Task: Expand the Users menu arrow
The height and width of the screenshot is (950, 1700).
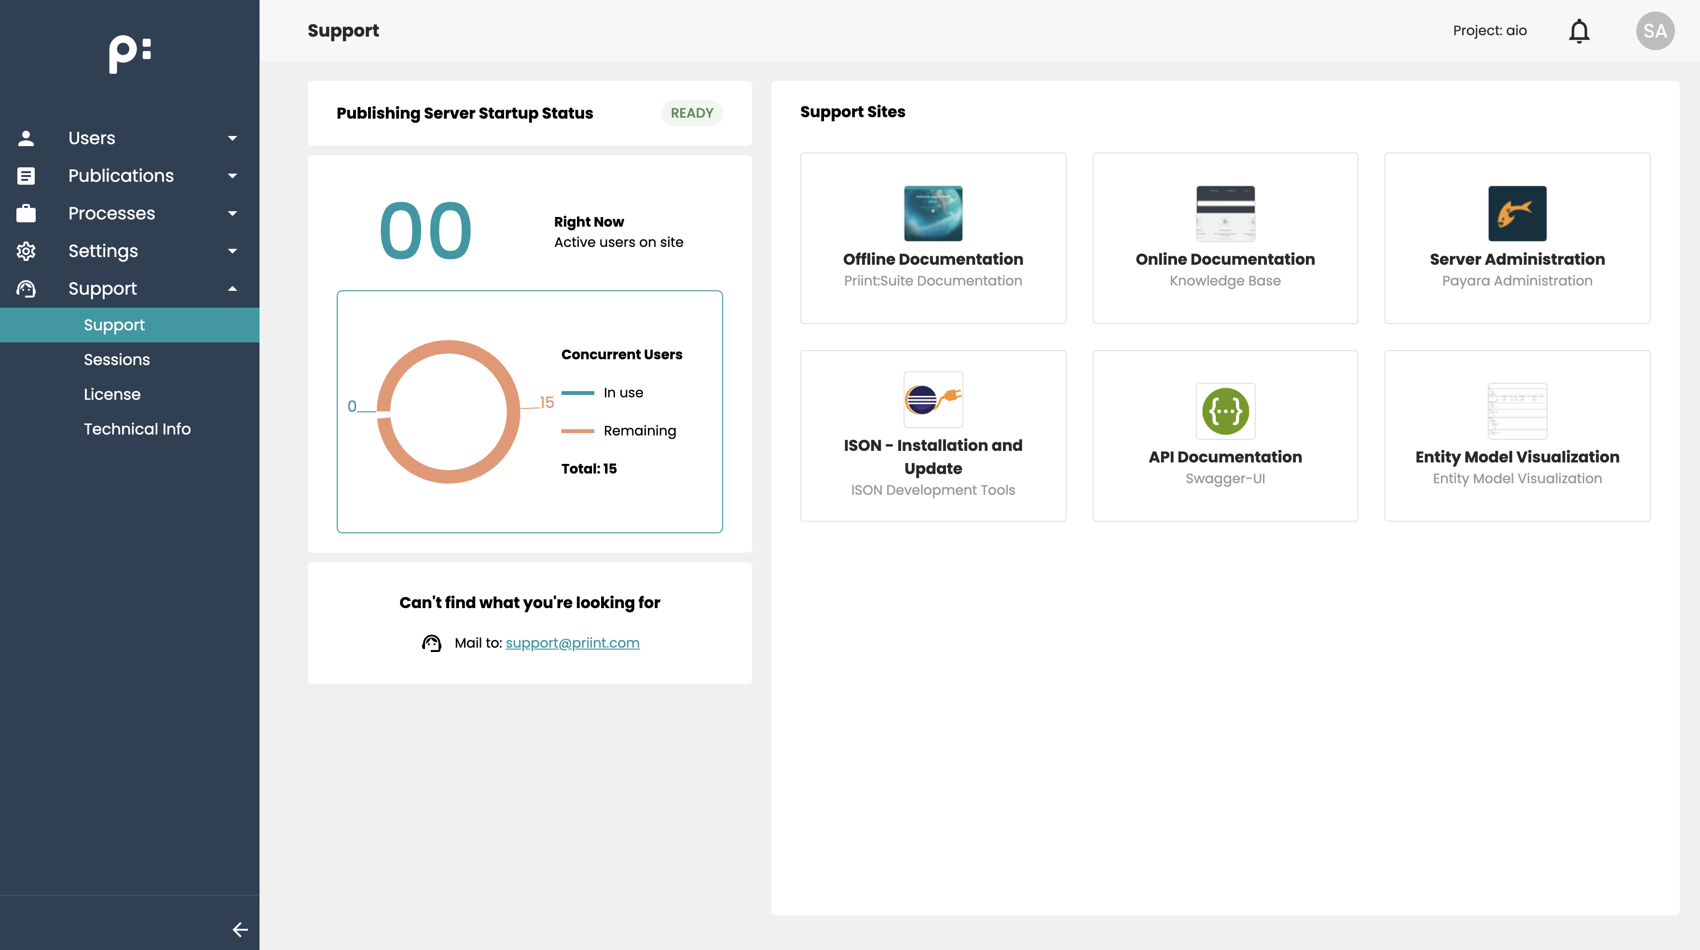Action: click(x=233, y=138)
